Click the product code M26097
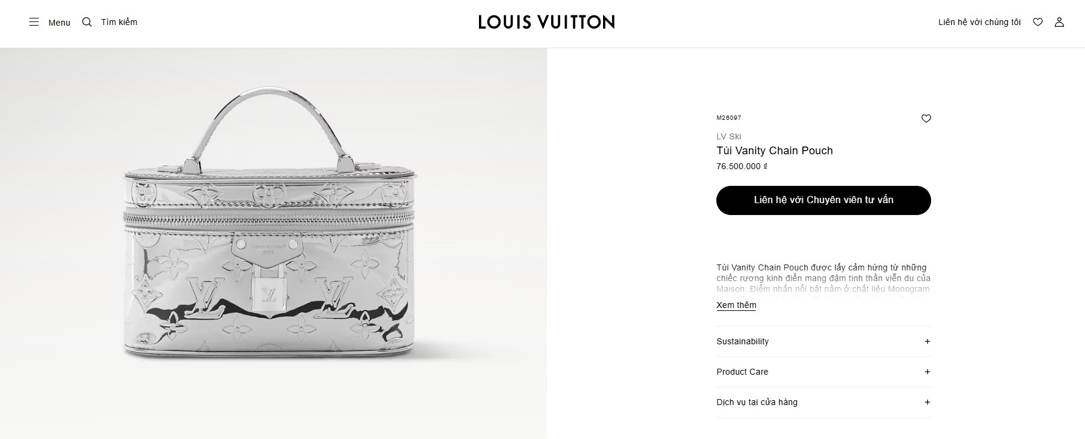The image size is (1085, 439). [729, 118]
